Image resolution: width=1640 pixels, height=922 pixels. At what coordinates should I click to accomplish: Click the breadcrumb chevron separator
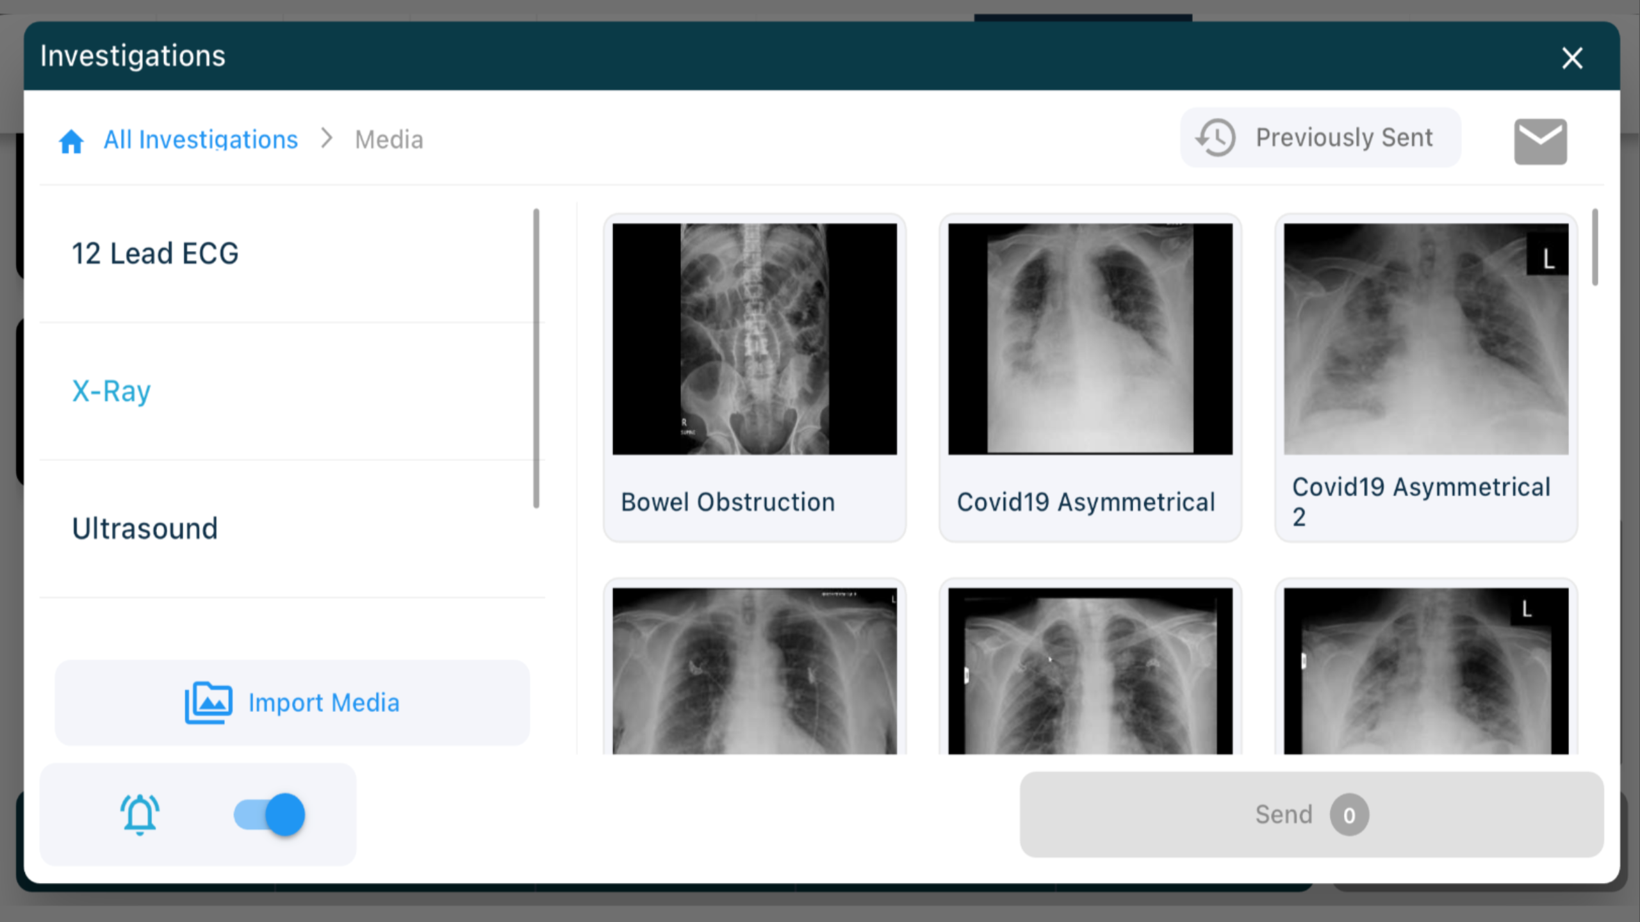327,138
